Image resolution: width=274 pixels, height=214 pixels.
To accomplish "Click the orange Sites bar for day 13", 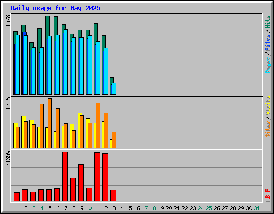I will (114, 140).
